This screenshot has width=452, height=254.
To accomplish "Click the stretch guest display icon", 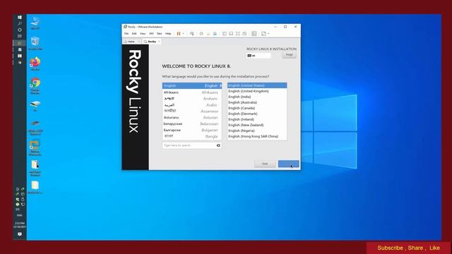I will 263,34.
